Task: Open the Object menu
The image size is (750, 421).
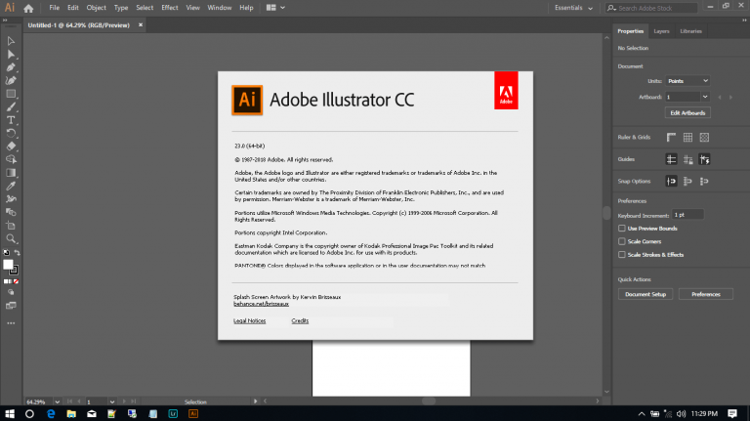Action: tap(96, 8)
